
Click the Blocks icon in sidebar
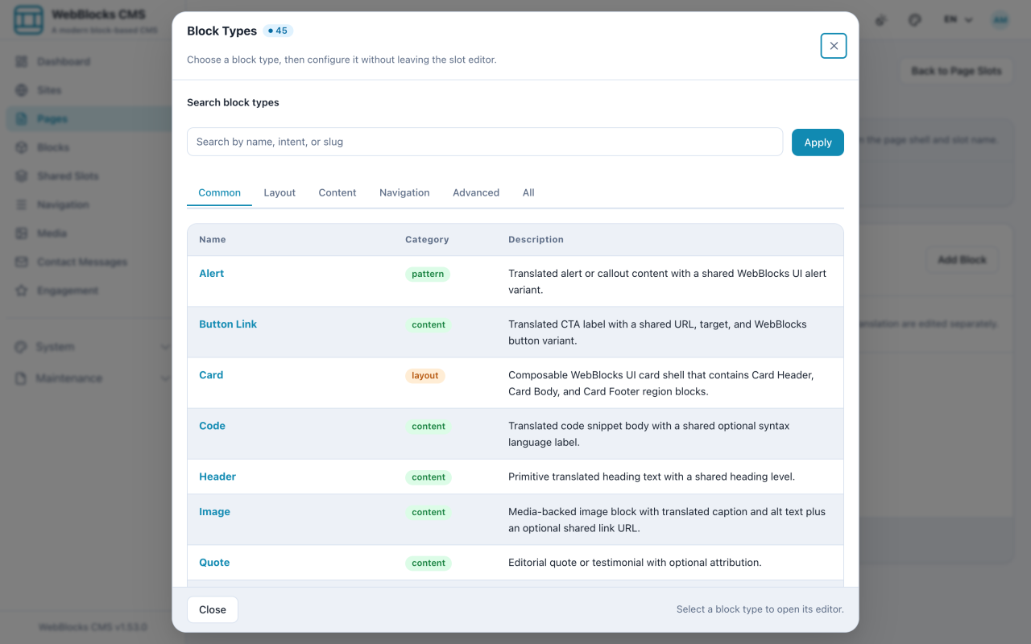22,147
